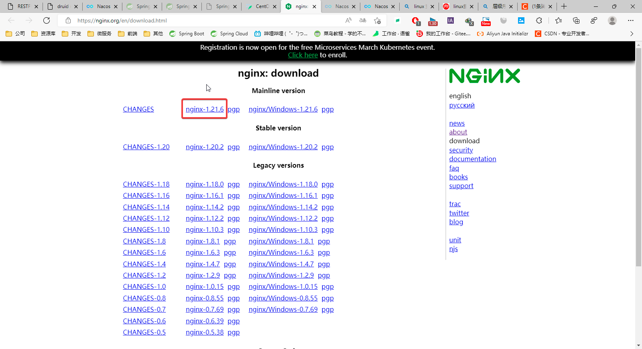The width and height of the screenshot is (642, 349).
Task: Close the druid tab
Action: coord(76,6)
